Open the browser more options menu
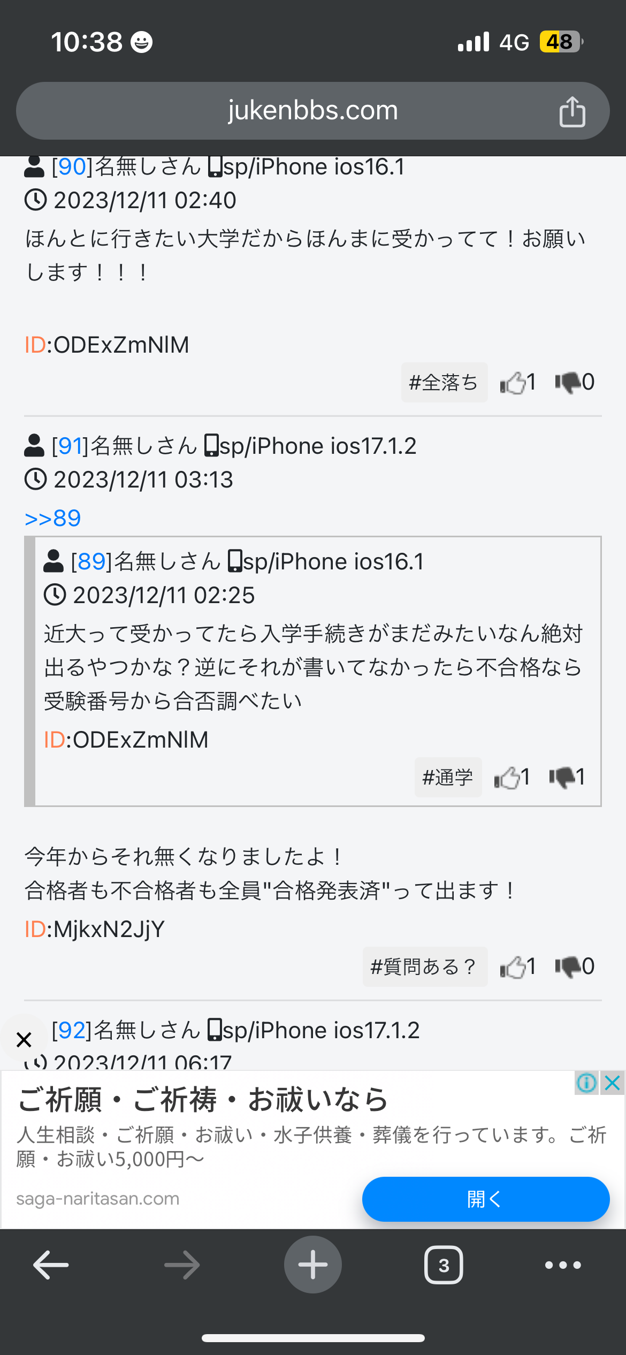Image resolution: width=626 pixels, height=1355 pixels. pyautogui.click(x=563, y=1265)
